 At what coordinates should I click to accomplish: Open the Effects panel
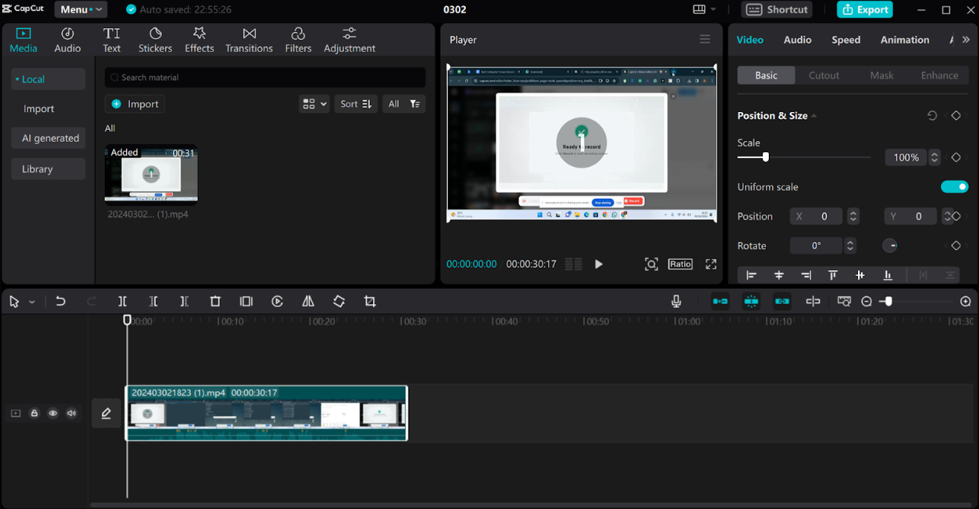tap(199, 40)
